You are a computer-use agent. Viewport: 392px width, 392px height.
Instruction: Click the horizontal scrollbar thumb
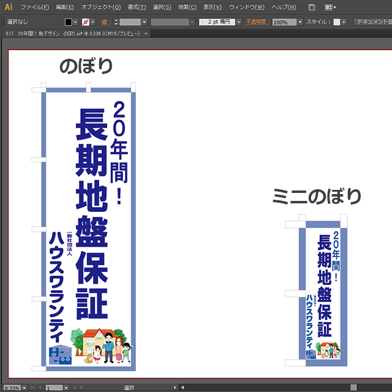[353, 388]
